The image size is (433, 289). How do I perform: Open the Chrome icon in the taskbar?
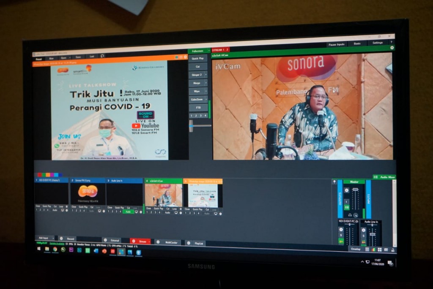(x=55, y=250)
